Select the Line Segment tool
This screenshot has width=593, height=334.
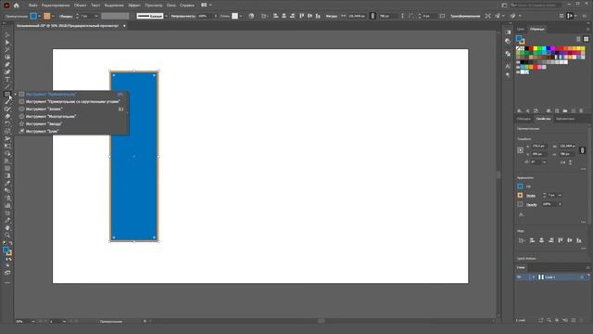[7, 86]
